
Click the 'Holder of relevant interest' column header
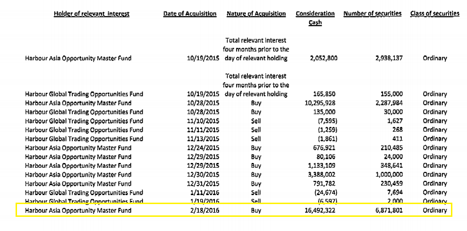[x=92, y=14]
